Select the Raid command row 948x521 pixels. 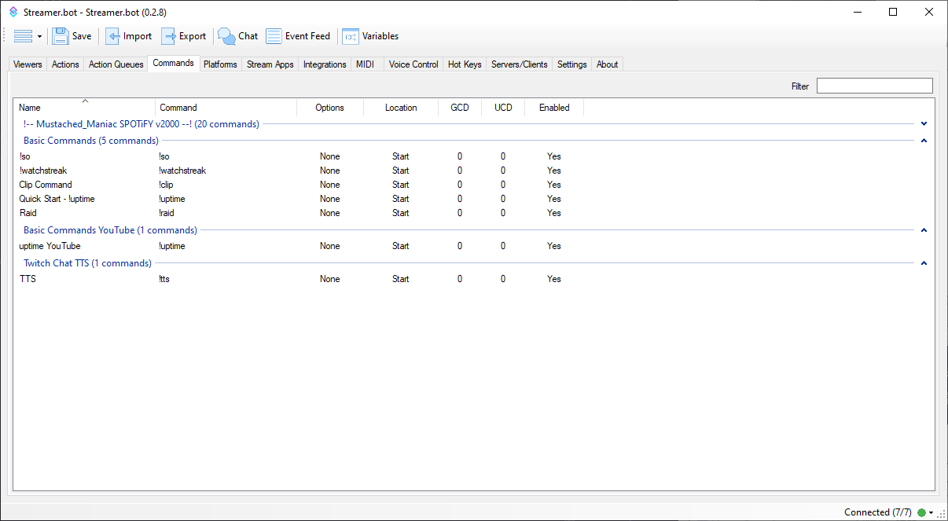[x=474, y=213]
